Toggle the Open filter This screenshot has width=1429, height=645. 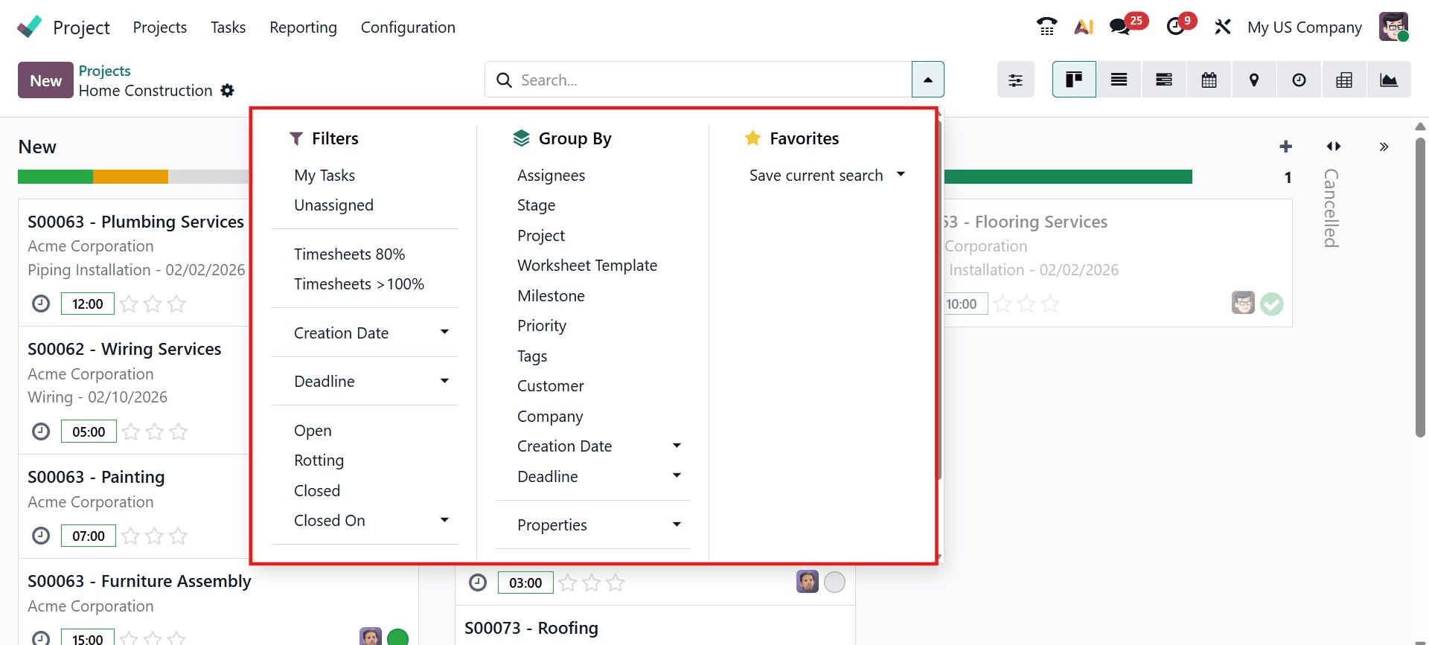[x=313, y=431]
